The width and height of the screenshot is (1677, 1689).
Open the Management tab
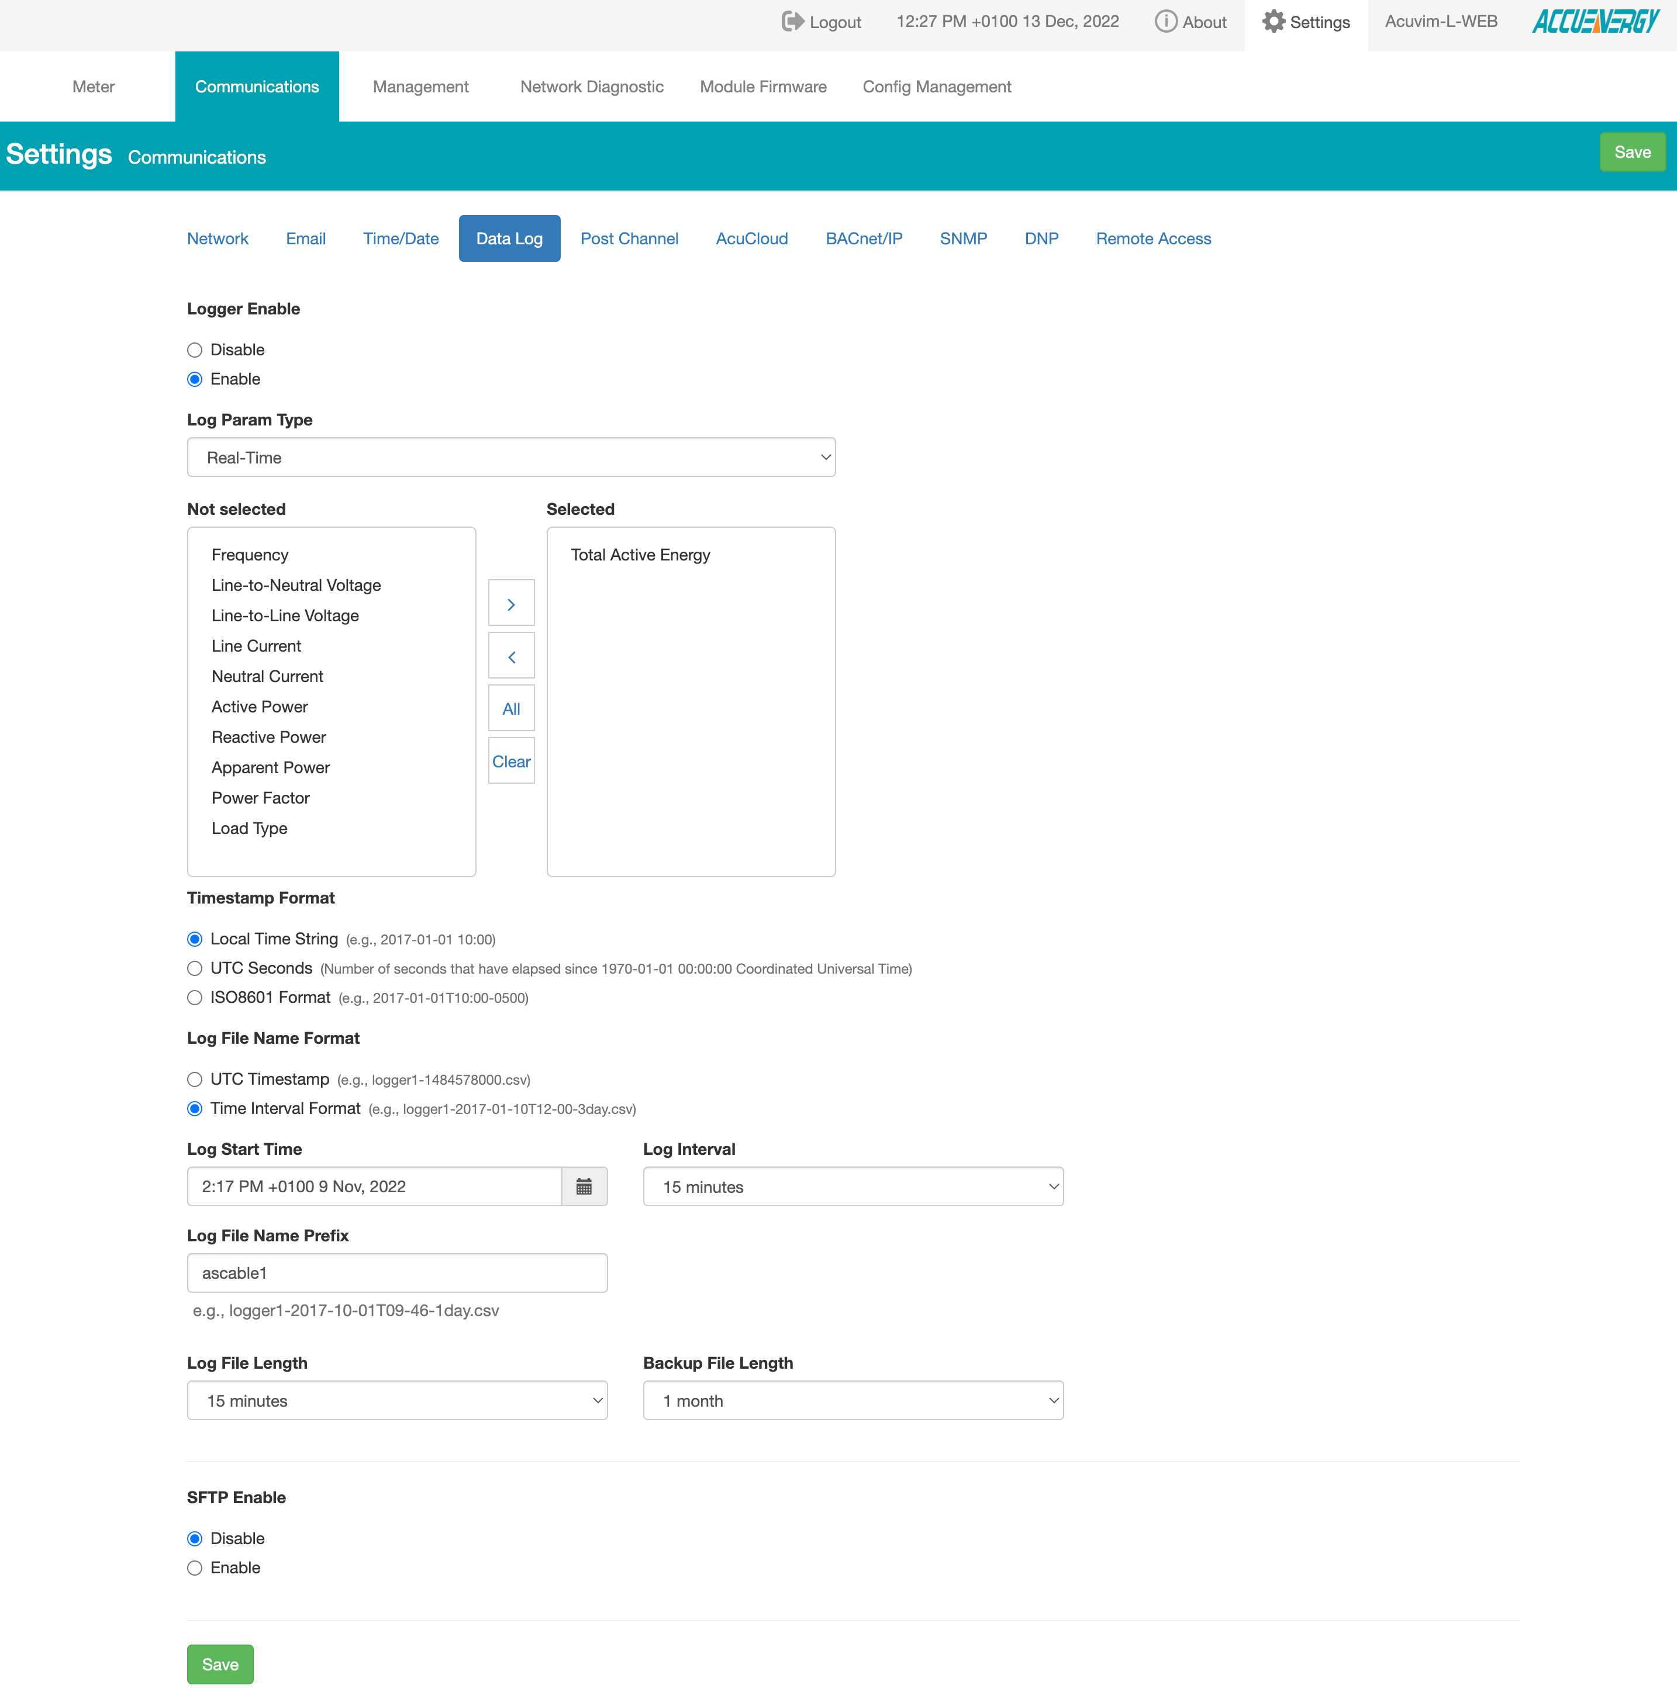click(x=421, y=86)
